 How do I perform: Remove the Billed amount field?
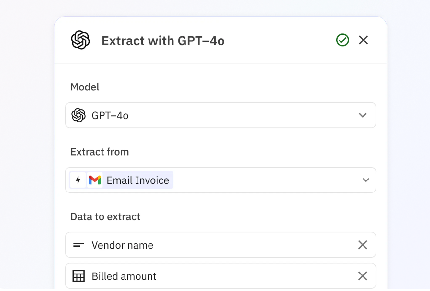tap(363, 276)
